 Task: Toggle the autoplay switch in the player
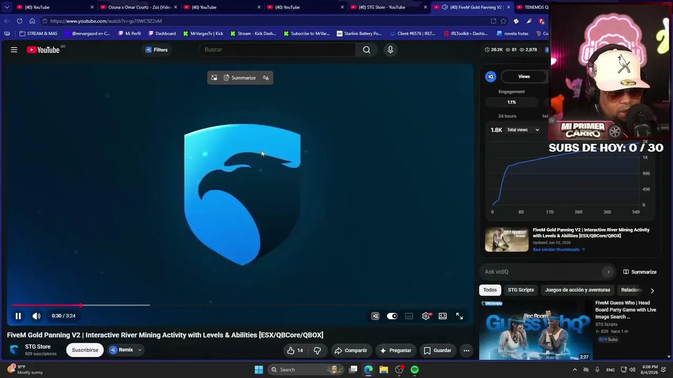click(392, 316)
